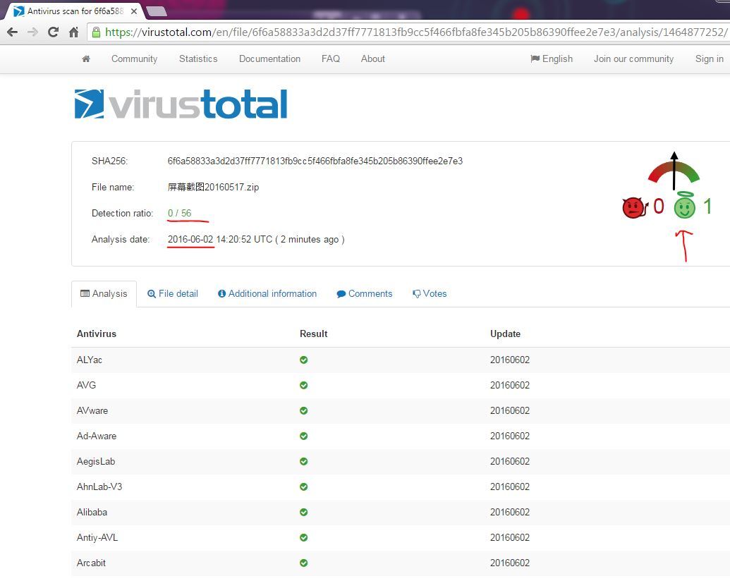Click the browser back arrow
This screenshot has height=581, width=730.
(12, 32)
